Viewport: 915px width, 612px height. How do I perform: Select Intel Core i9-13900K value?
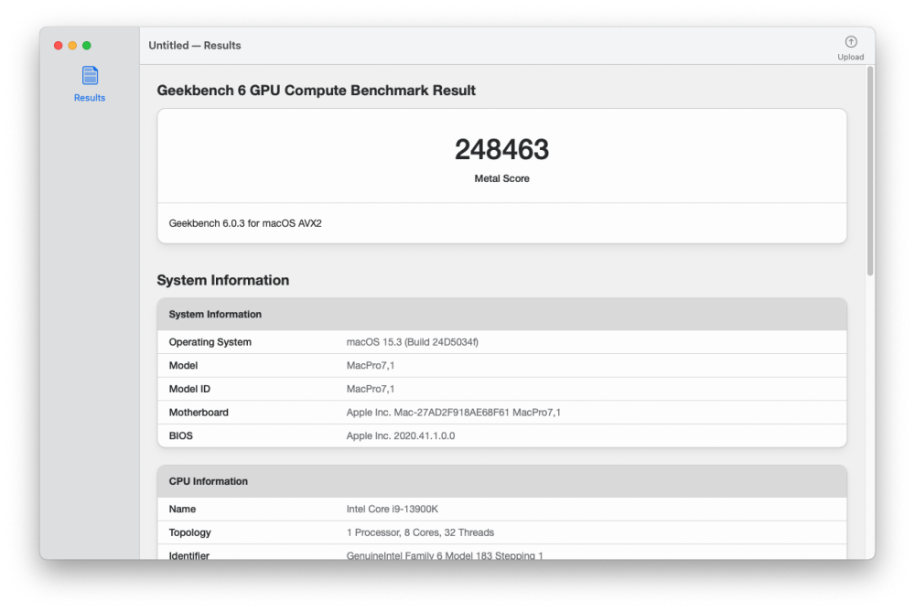[393, 509]
